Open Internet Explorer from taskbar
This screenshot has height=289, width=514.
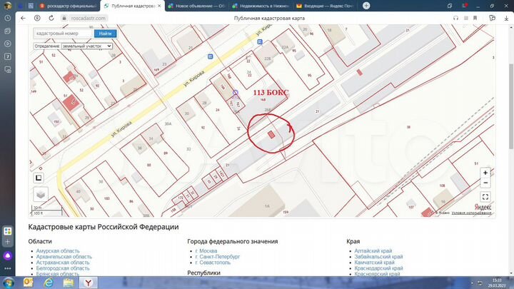[x=49, y=283]
